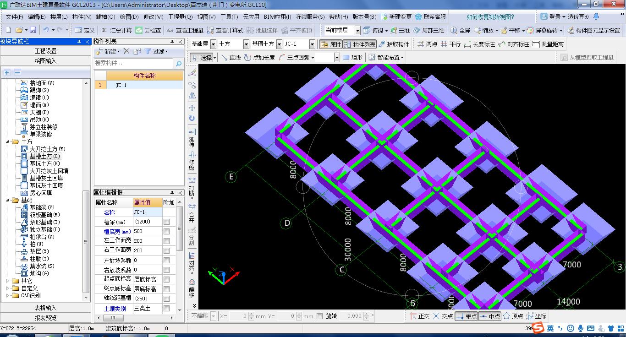Click 构件图元显示设置 display settings
The image size is (626, 337).
click(x=593, y=30)
